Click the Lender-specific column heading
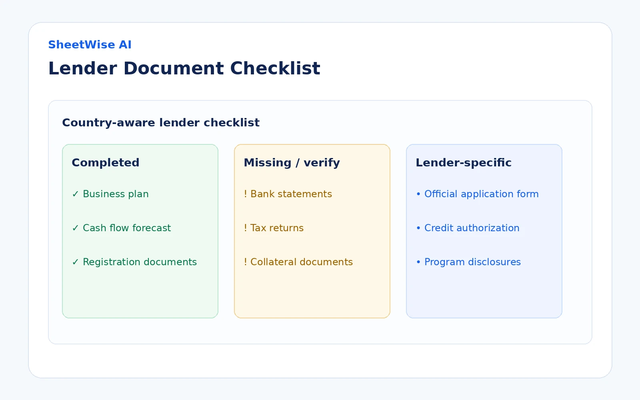Image resolution: width=640 pixels, height=400 pixels. coord(464,162)
